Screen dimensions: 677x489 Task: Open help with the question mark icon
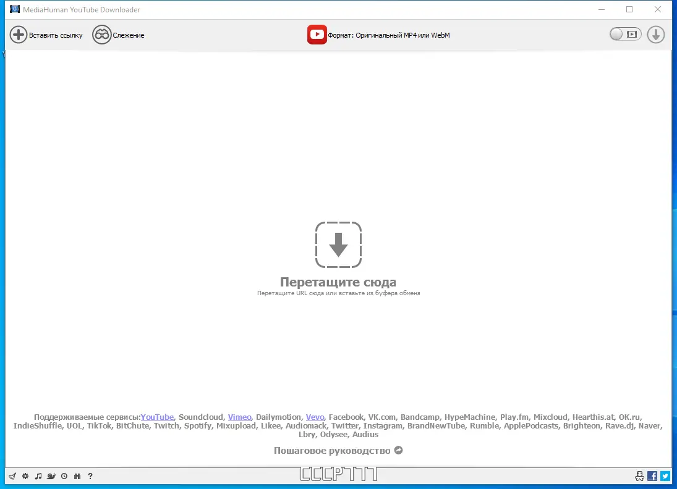tap(90, 476)
